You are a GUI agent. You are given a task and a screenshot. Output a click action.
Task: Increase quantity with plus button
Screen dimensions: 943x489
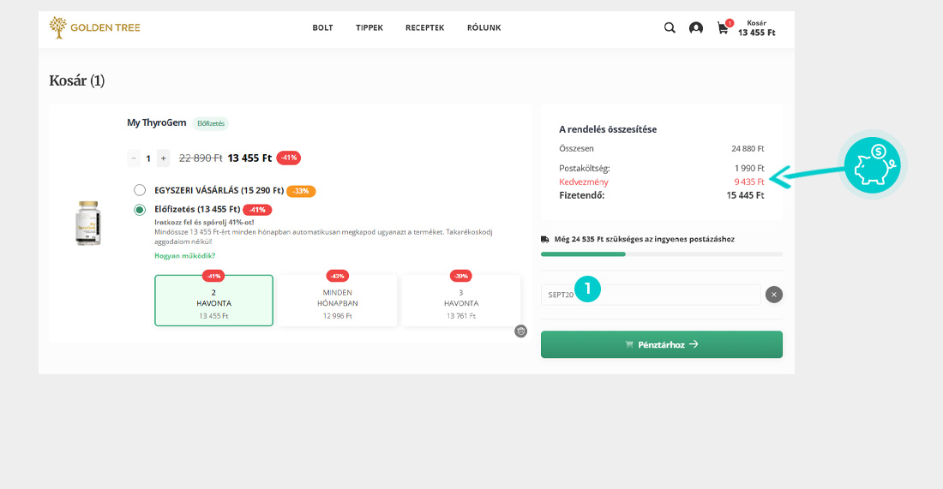pyautogui.click(x=163, y=158)
